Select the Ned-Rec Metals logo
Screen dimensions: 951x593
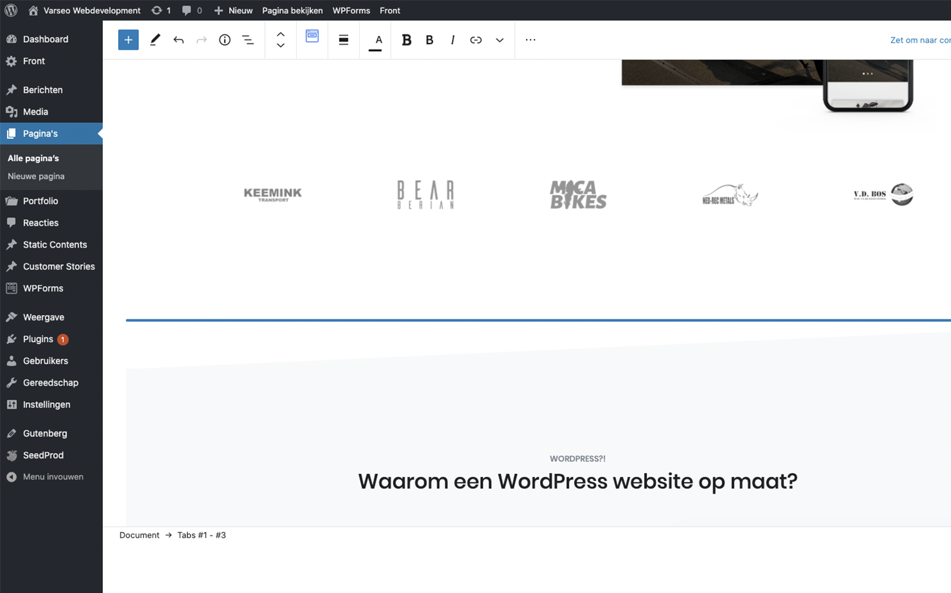point(730,194)
